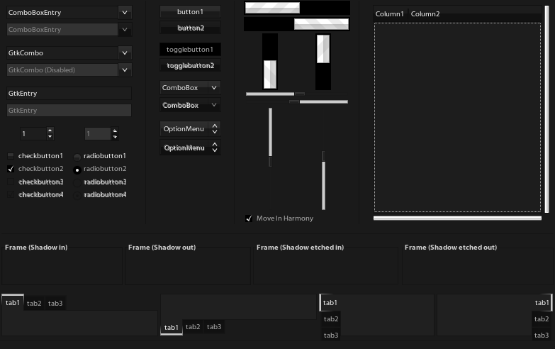Click the second right-aligned progress bar
555x349 pixels.
click(x=297, y=24)
